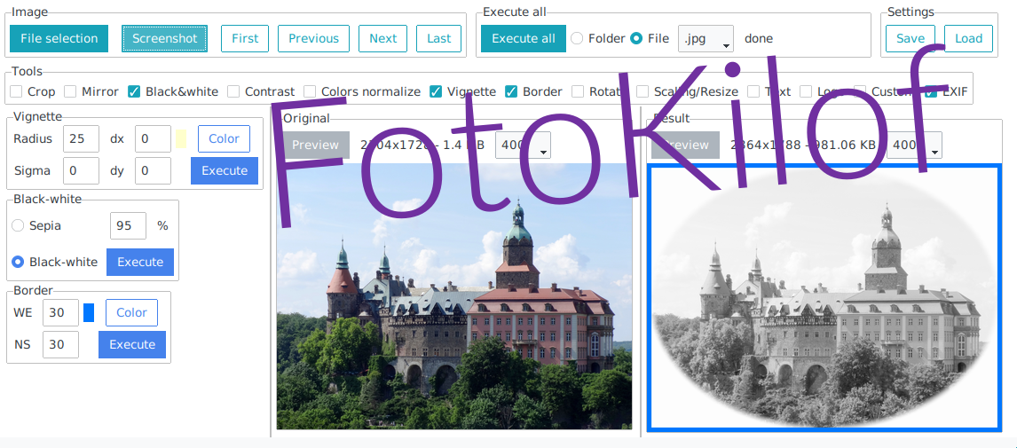Click the pale yellow vignette color swatch

(x=181, y=138)
